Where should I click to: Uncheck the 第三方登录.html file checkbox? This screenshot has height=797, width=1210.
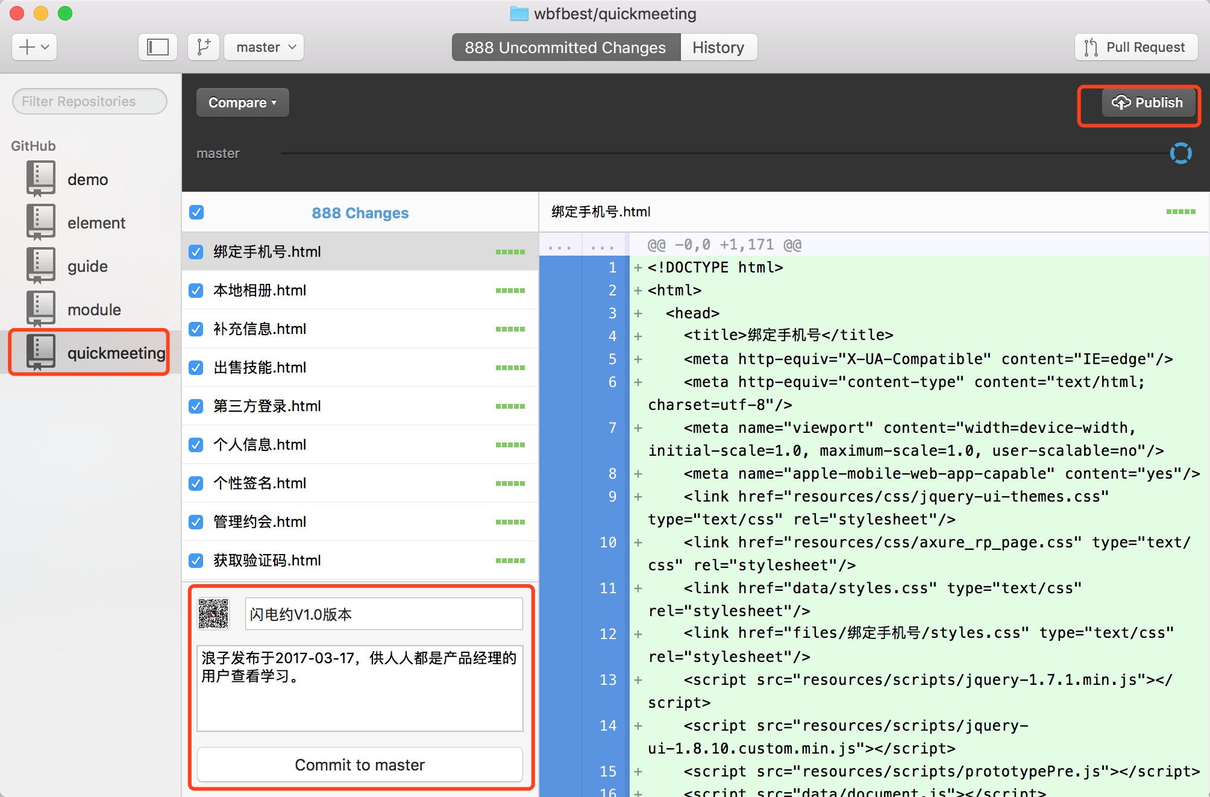pyautogui.click(x=196, y=406)
